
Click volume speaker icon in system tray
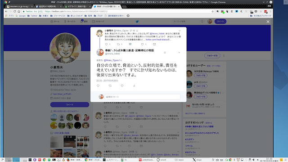[x=253, y=160]
